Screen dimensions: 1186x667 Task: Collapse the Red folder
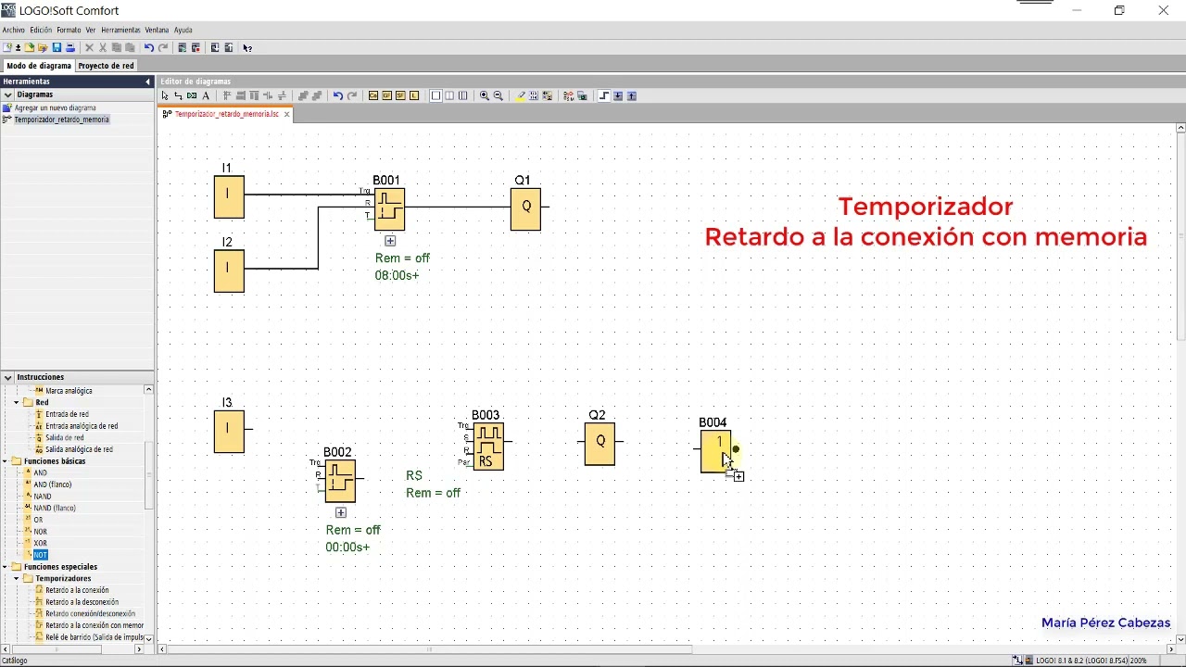coord(16,403)
